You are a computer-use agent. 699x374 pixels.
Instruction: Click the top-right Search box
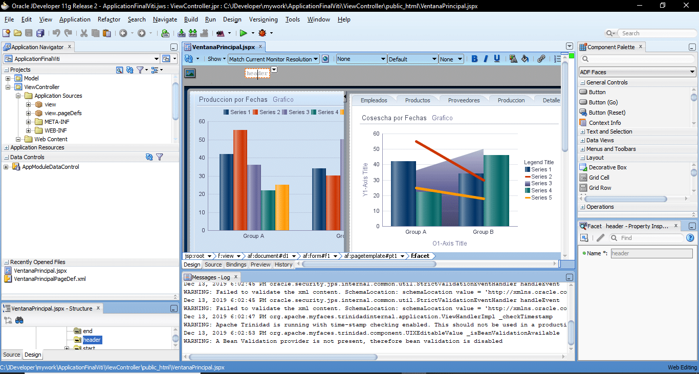pyautogui.click(x=657, y=33)
